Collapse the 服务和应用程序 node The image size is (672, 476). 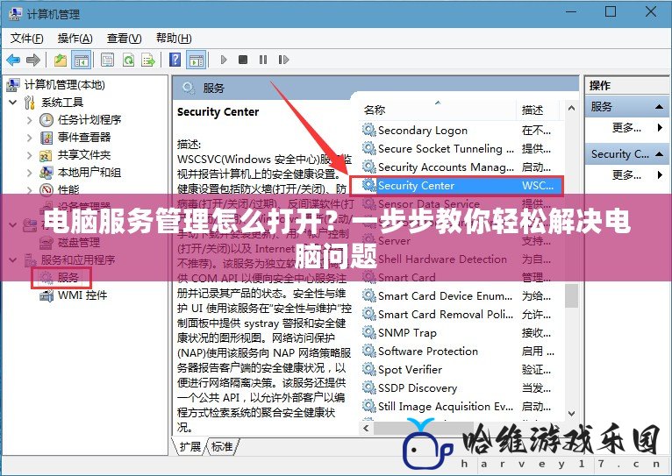[13, 259]
